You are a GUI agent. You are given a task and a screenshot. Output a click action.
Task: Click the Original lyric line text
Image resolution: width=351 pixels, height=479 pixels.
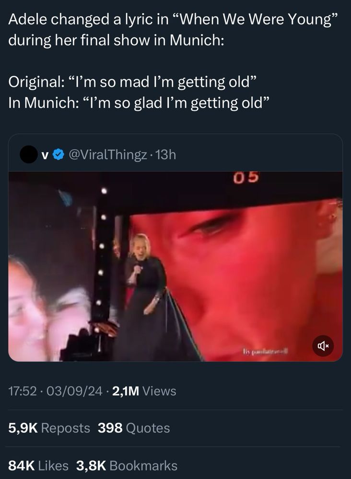click(x=132, y=82)
